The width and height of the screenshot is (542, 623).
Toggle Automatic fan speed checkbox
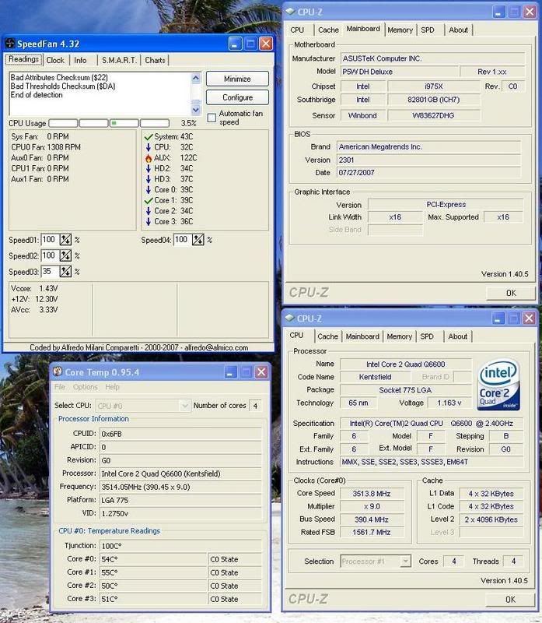coord(212,118)
